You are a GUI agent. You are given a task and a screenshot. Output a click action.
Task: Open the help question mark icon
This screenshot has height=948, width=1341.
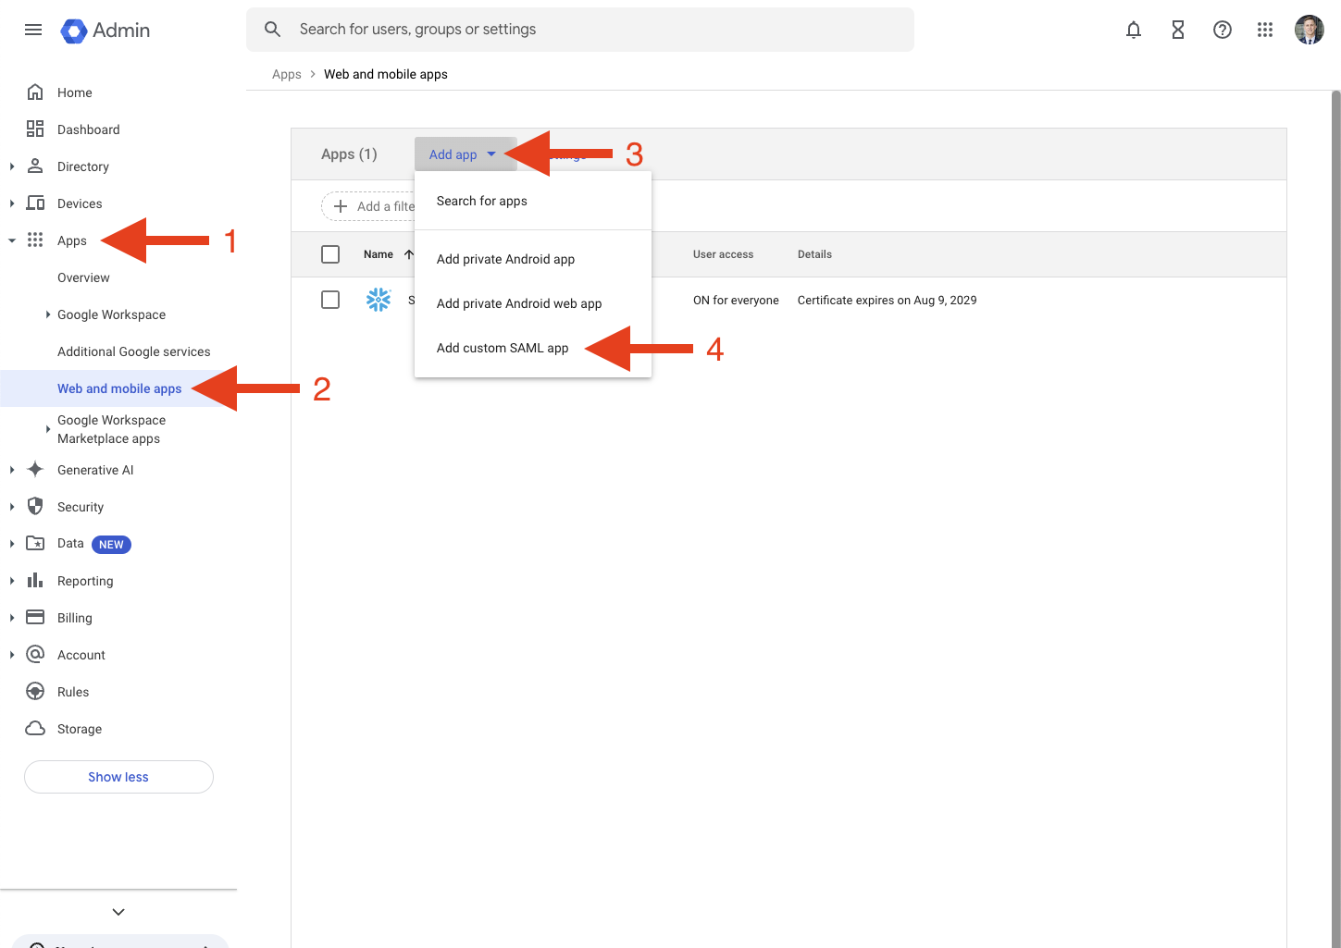click(1223, 30)
